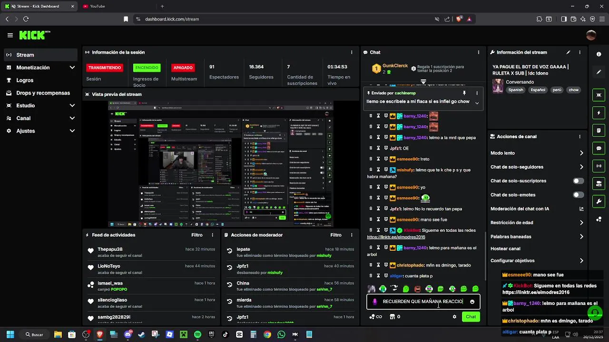
Task: Open the hamburger menu next to the KICK logo
Action: click(x=10, y=35)
